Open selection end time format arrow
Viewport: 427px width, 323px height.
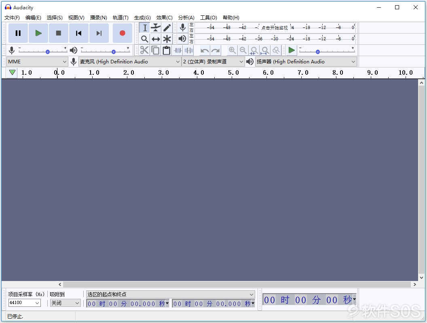pyautogui.click(x=253, y=303)
